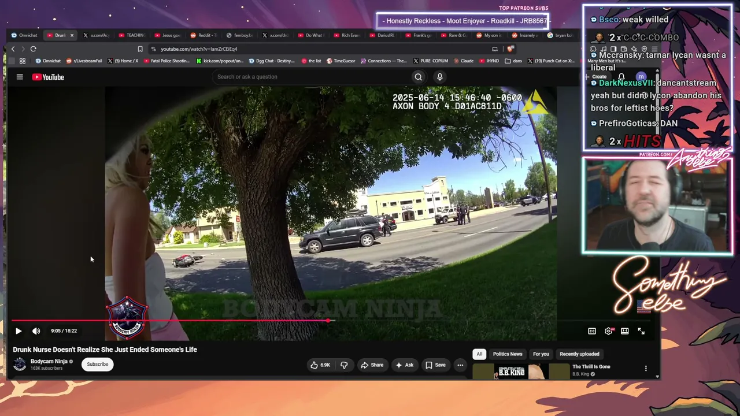Dislike the video with thumbs-down
This screenshot has height=416, width=740.
(344, 365)
